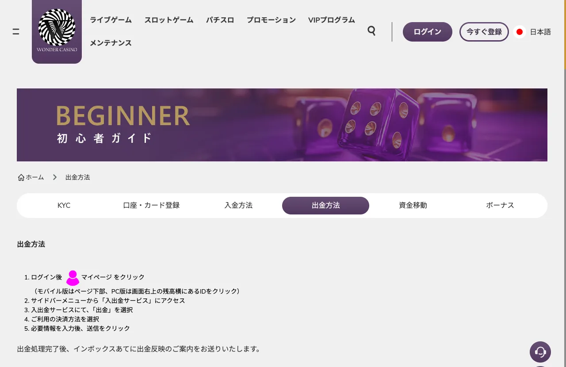Open the 日本語 language selector
This screenshot has height=367, width=566.
(x=540, y=32)
